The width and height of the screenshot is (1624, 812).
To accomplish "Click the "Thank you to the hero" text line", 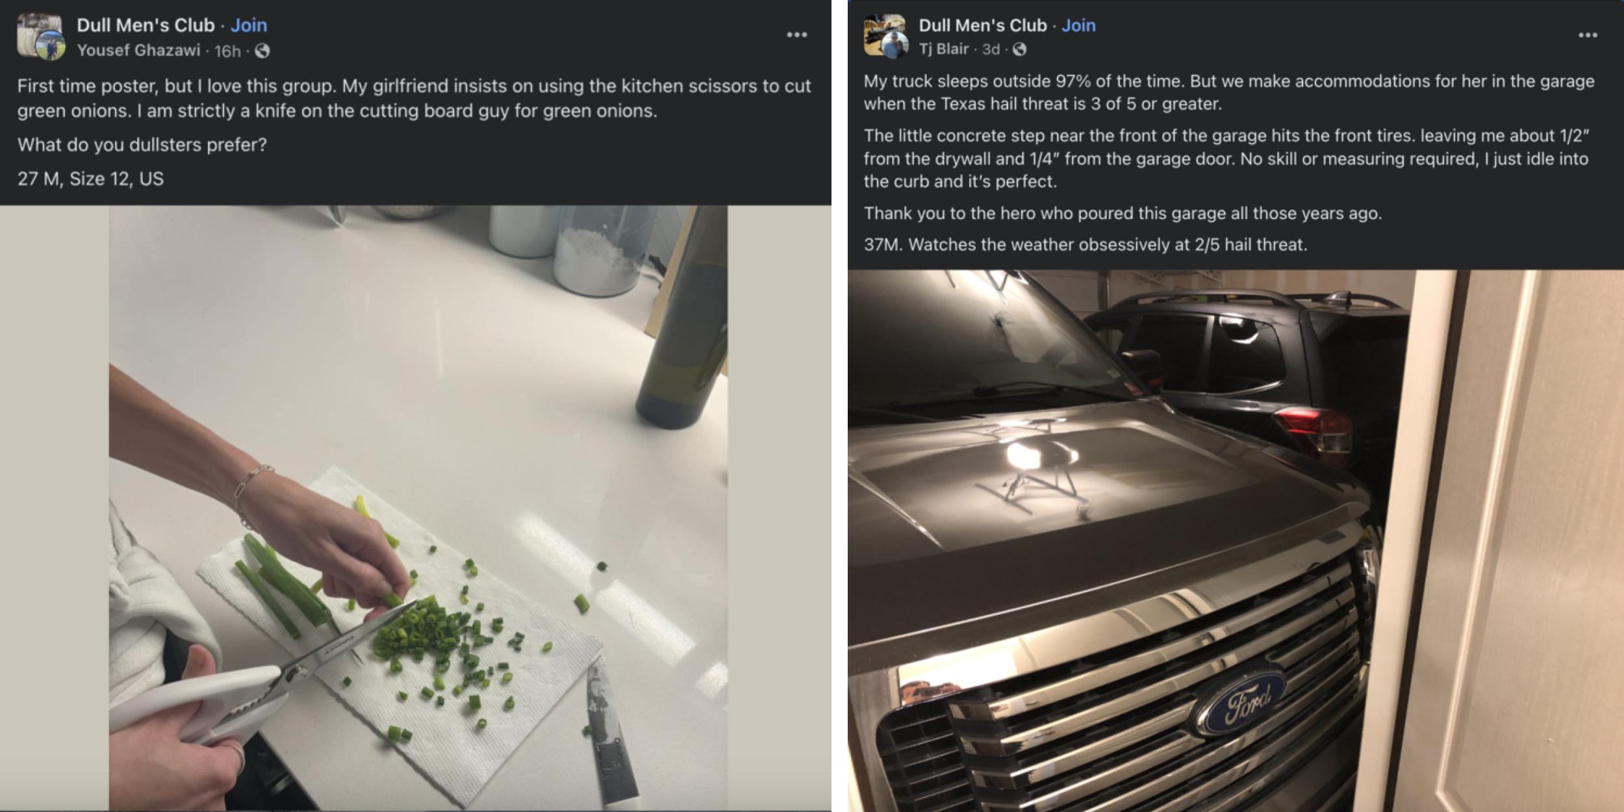I will click(x=1123, y=213).
